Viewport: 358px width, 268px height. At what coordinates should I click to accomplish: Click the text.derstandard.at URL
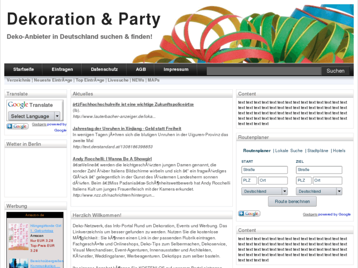click(113, 147)
